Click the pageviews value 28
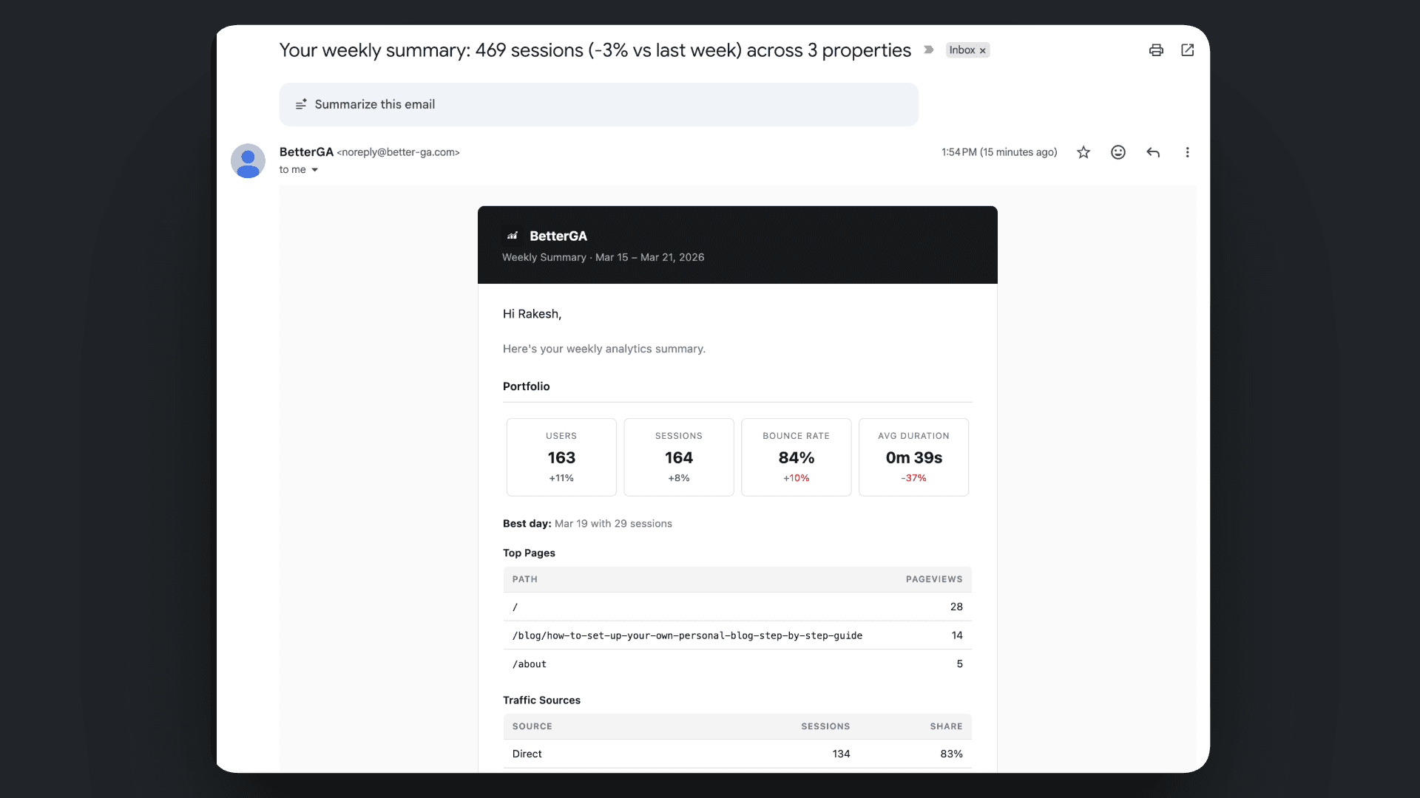Viewport: 1420px width, 798px height. coord(956,607)
